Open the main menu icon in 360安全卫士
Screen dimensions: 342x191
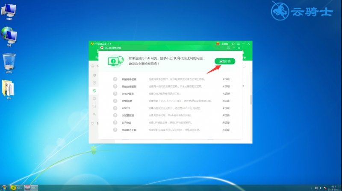click(239, 44)
